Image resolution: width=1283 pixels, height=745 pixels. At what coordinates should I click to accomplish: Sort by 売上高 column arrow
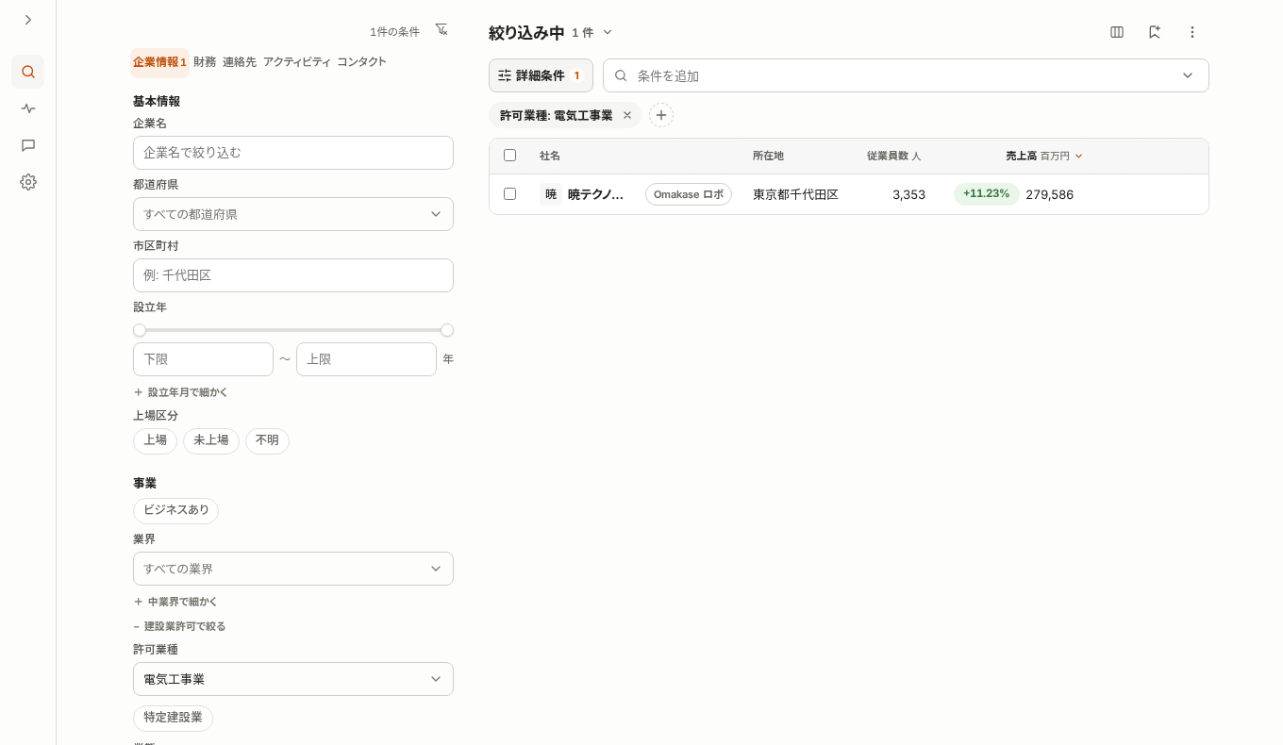pos(1078,157)
